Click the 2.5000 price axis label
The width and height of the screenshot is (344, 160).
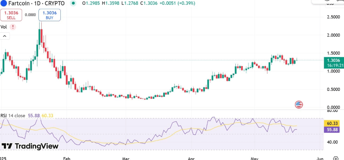click(x=334, y=17)
